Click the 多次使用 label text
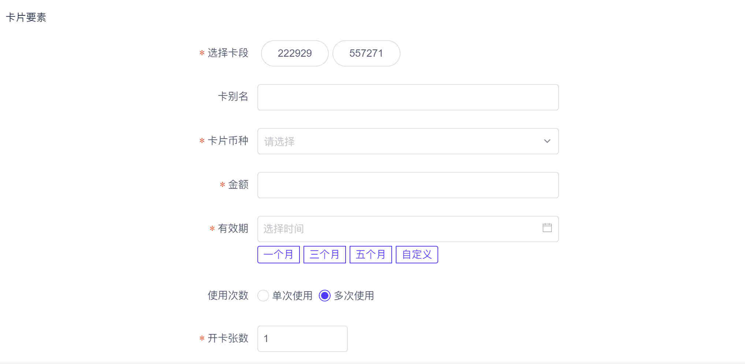745x364 pixels. pos(354,296)
